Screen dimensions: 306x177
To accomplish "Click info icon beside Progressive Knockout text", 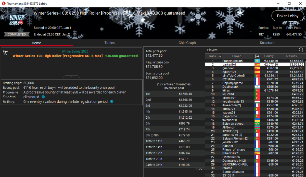I will 43,97.
